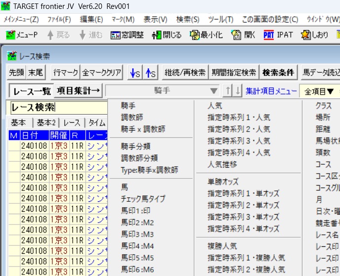Click the M column header
Viewport: 340px width, 276px height.
point(14,135)
